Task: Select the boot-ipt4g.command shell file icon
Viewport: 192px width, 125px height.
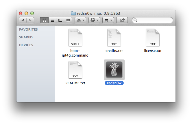Action: pyautogui.click(x=75, y=38)
